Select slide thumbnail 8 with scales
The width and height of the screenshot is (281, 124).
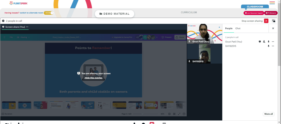pos(119,105)
